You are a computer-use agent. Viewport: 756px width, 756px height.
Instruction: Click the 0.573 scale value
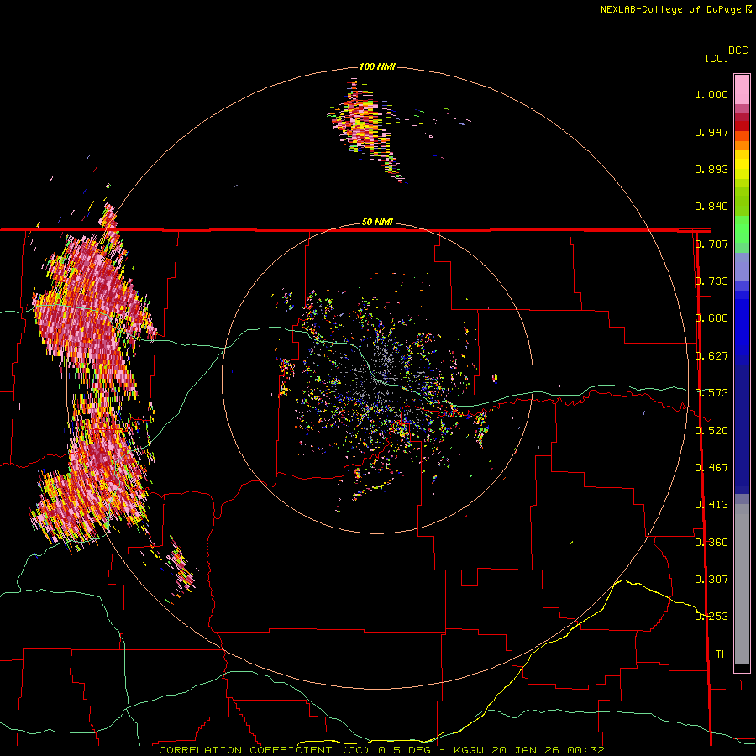pos(711,393)
